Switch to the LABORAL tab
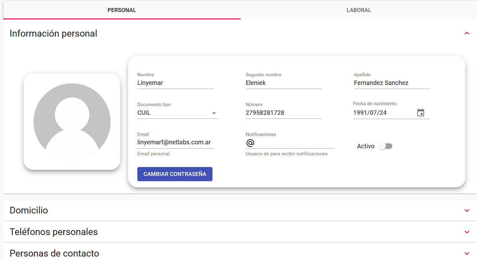477x259 pixels. (358, 10)
